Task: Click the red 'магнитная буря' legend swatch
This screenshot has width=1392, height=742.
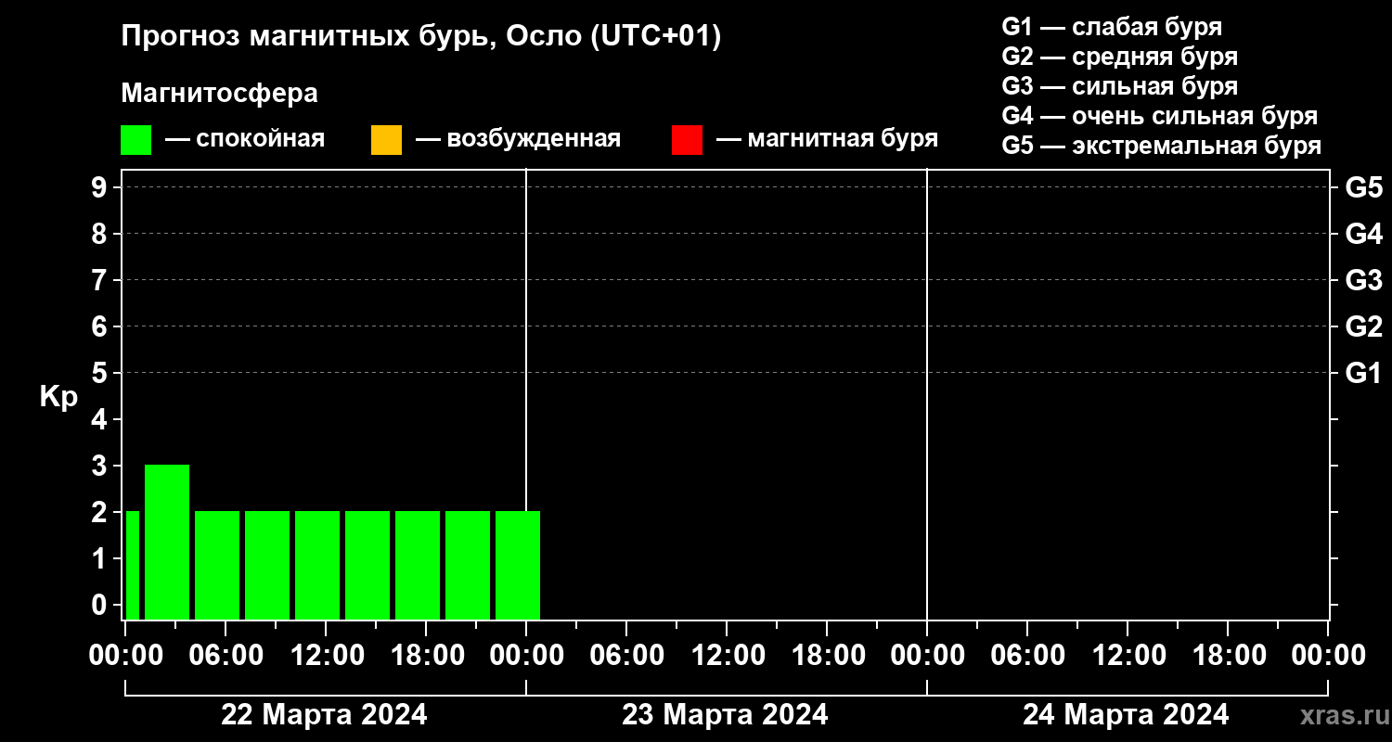Action: (687, 140)
